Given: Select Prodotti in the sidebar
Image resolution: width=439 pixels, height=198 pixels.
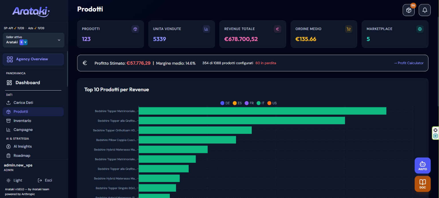Looking at the screenshot, I should pyautogui.click(x=33, y=111).
